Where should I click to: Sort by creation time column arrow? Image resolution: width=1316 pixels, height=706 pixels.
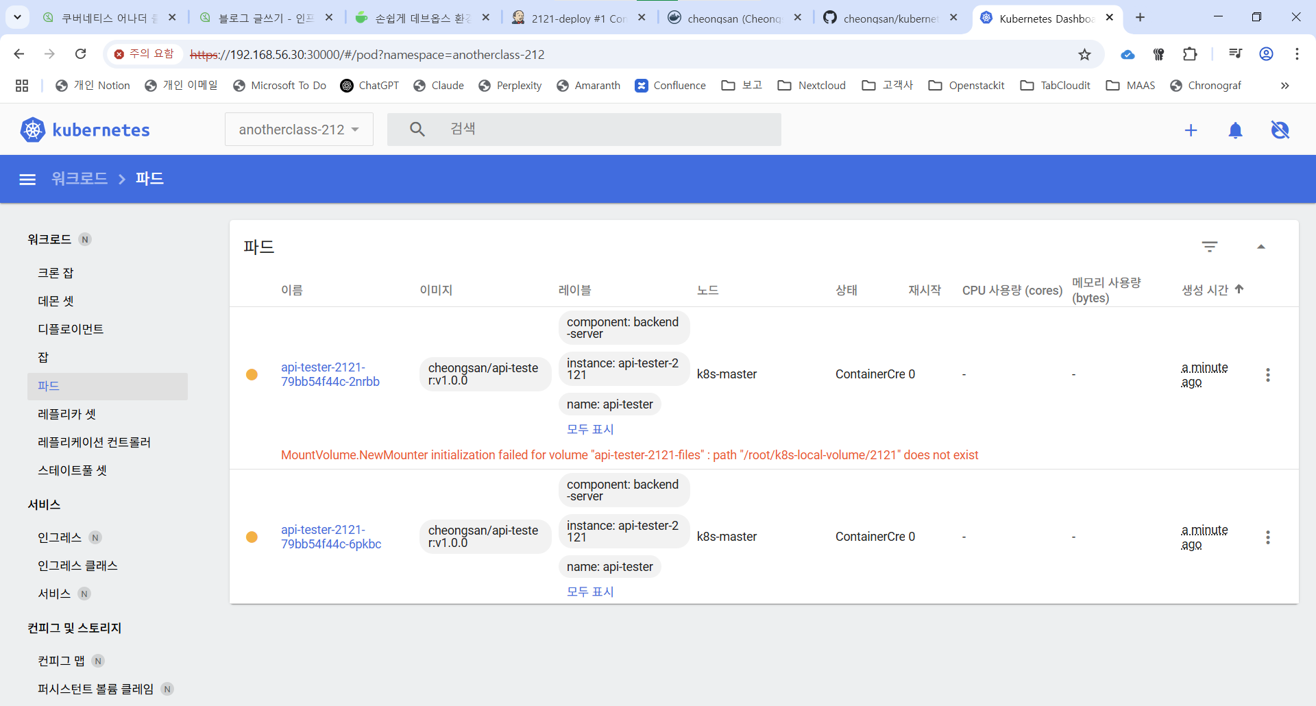pyautogui.click(x=1239, y=289)
